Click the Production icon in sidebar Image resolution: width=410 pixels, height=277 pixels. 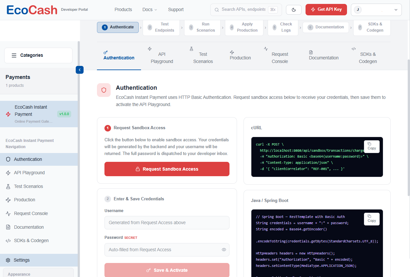(x=8, y=200)
